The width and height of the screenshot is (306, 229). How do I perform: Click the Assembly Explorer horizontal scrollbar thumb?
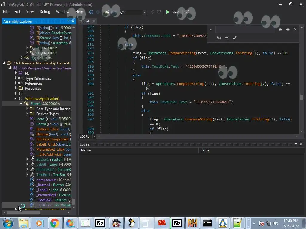[24, 212]
